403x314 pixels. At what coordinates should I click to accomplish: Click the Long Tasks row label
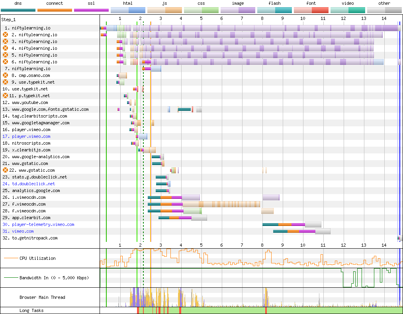coord(31,310)
